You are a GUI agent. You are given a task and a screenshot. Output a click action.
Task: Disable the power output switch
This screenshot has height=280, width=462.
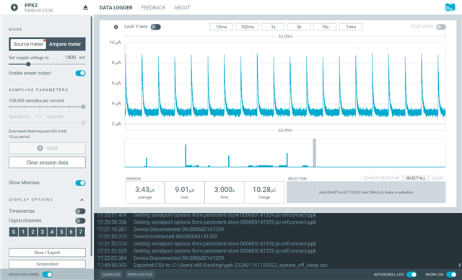80,74
